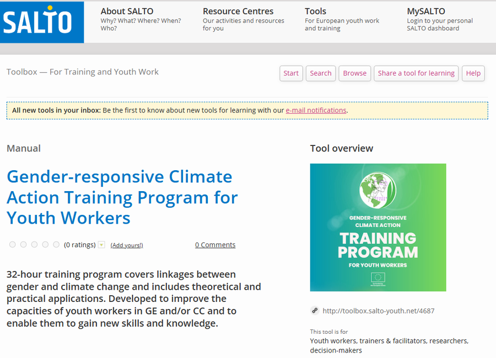Select the third rating circle

(x=35, y=245)
